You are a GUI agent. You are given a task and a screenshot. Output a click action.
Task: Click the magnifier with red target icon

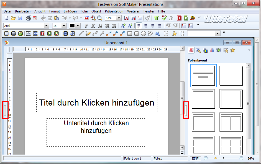click(93, 18)
